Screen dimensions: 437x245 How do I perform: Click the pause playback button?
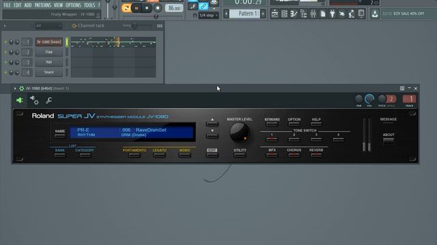tap(137, 8)
